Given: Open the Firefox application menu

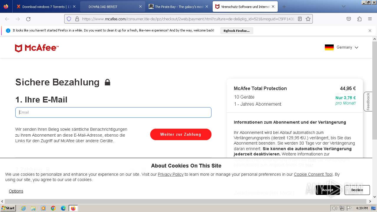Looking at the screenshot, I should [x=370, y=19].
